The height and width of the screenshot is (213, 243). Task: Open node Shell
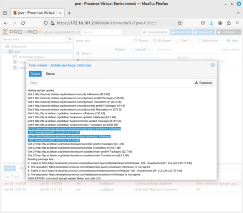point(182,40)
